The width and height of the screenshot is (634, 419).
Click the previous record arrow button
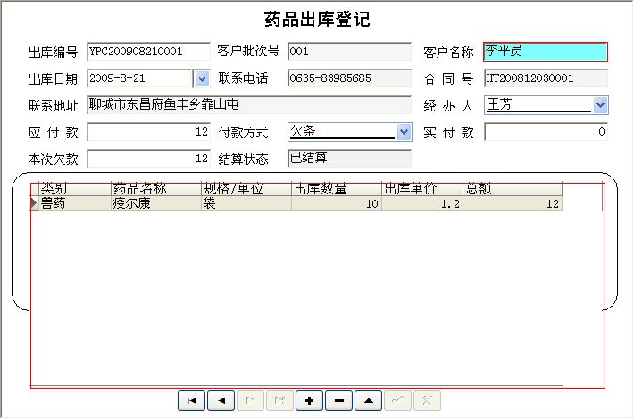pos(221,401)
